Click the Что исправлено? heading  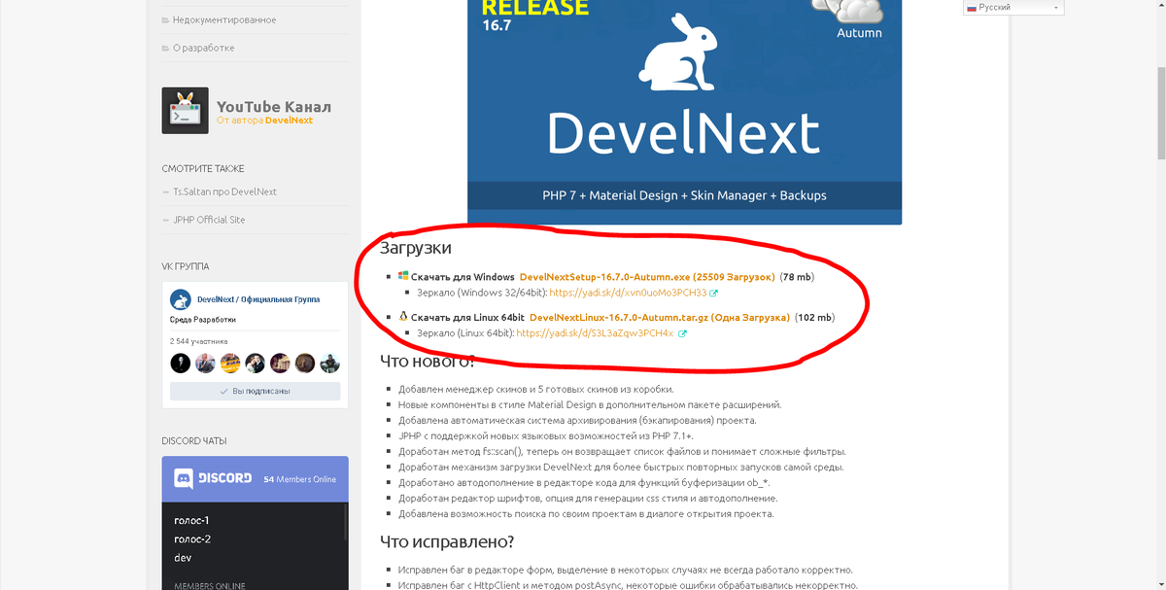coord(447,541)
